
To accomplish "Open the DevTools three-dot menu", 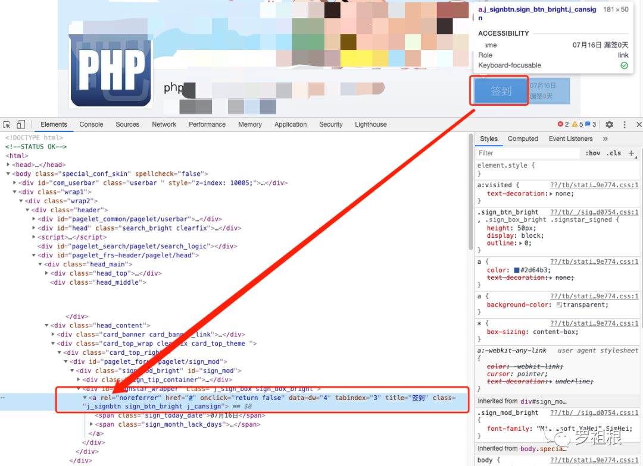I will point(625,124).
